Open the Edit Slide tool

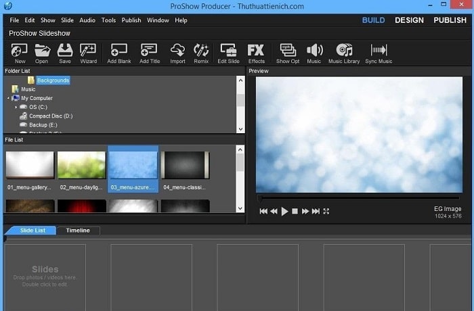click(229, 53)
